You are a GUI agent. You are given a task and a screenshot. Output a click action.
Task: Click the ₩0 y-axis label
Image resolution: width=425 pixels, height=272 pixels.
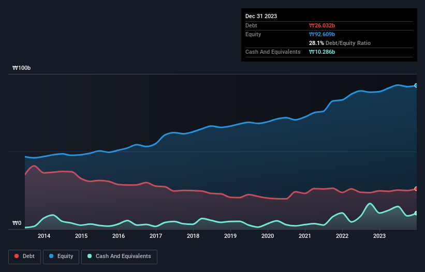[x=17, y=223]
